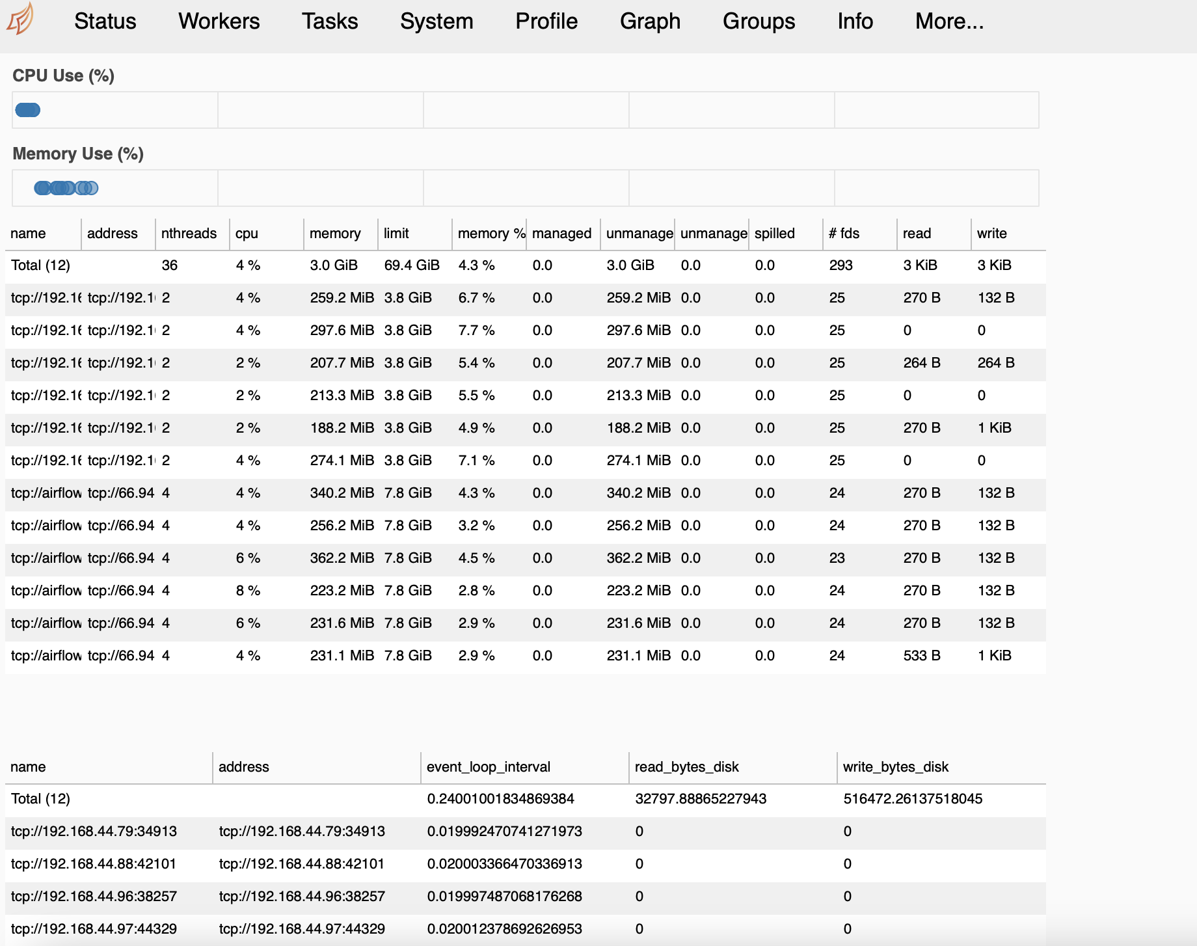Click total fds value '293'
Image resolution: width=1197 pixels, height=946 pixels.
(x=841, y=265)
